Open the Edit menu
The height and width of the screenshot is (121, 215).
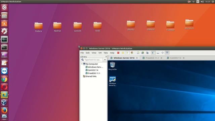pyautogui.click(x=88, y=53)
